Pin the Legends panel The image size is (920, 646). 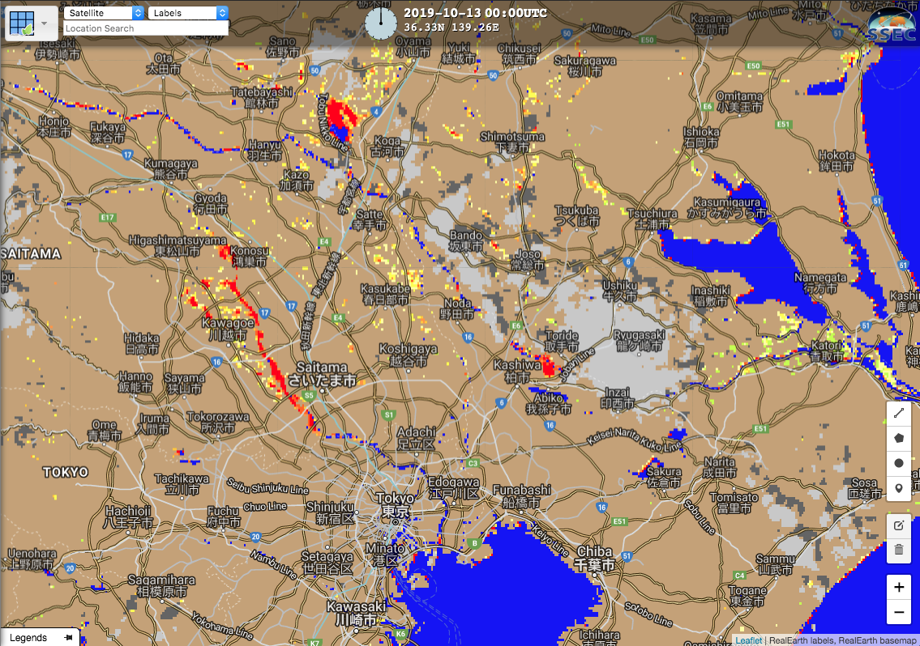[69, 638]
